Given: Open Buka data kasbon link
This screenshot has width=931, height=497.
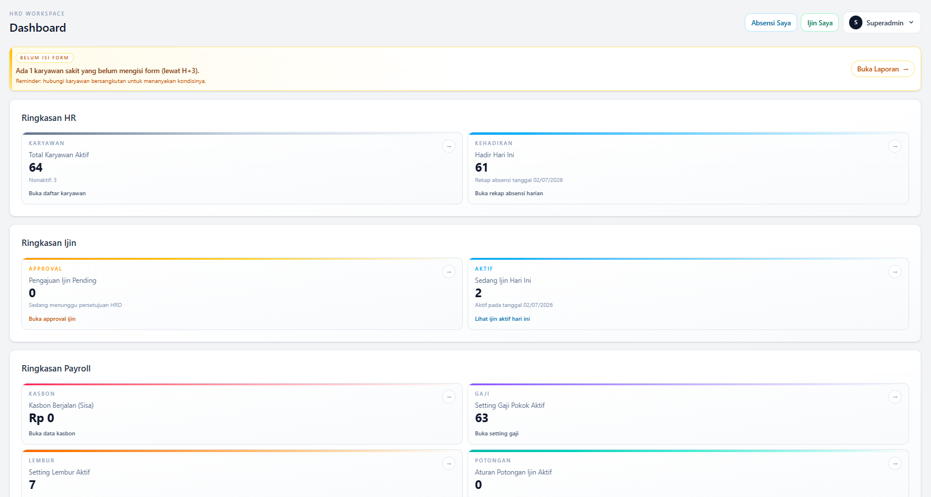Looking at the screenshot, I should (52, 434).
